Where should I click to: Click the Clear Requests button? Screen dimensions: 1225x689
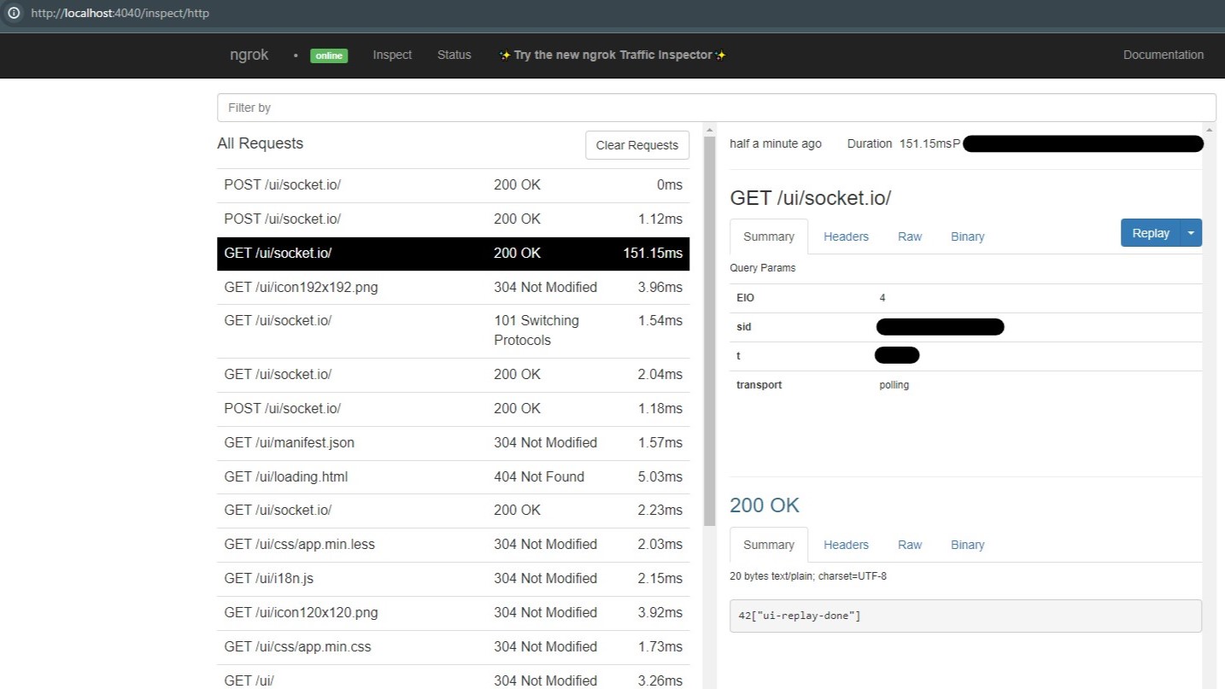(636, 145)
